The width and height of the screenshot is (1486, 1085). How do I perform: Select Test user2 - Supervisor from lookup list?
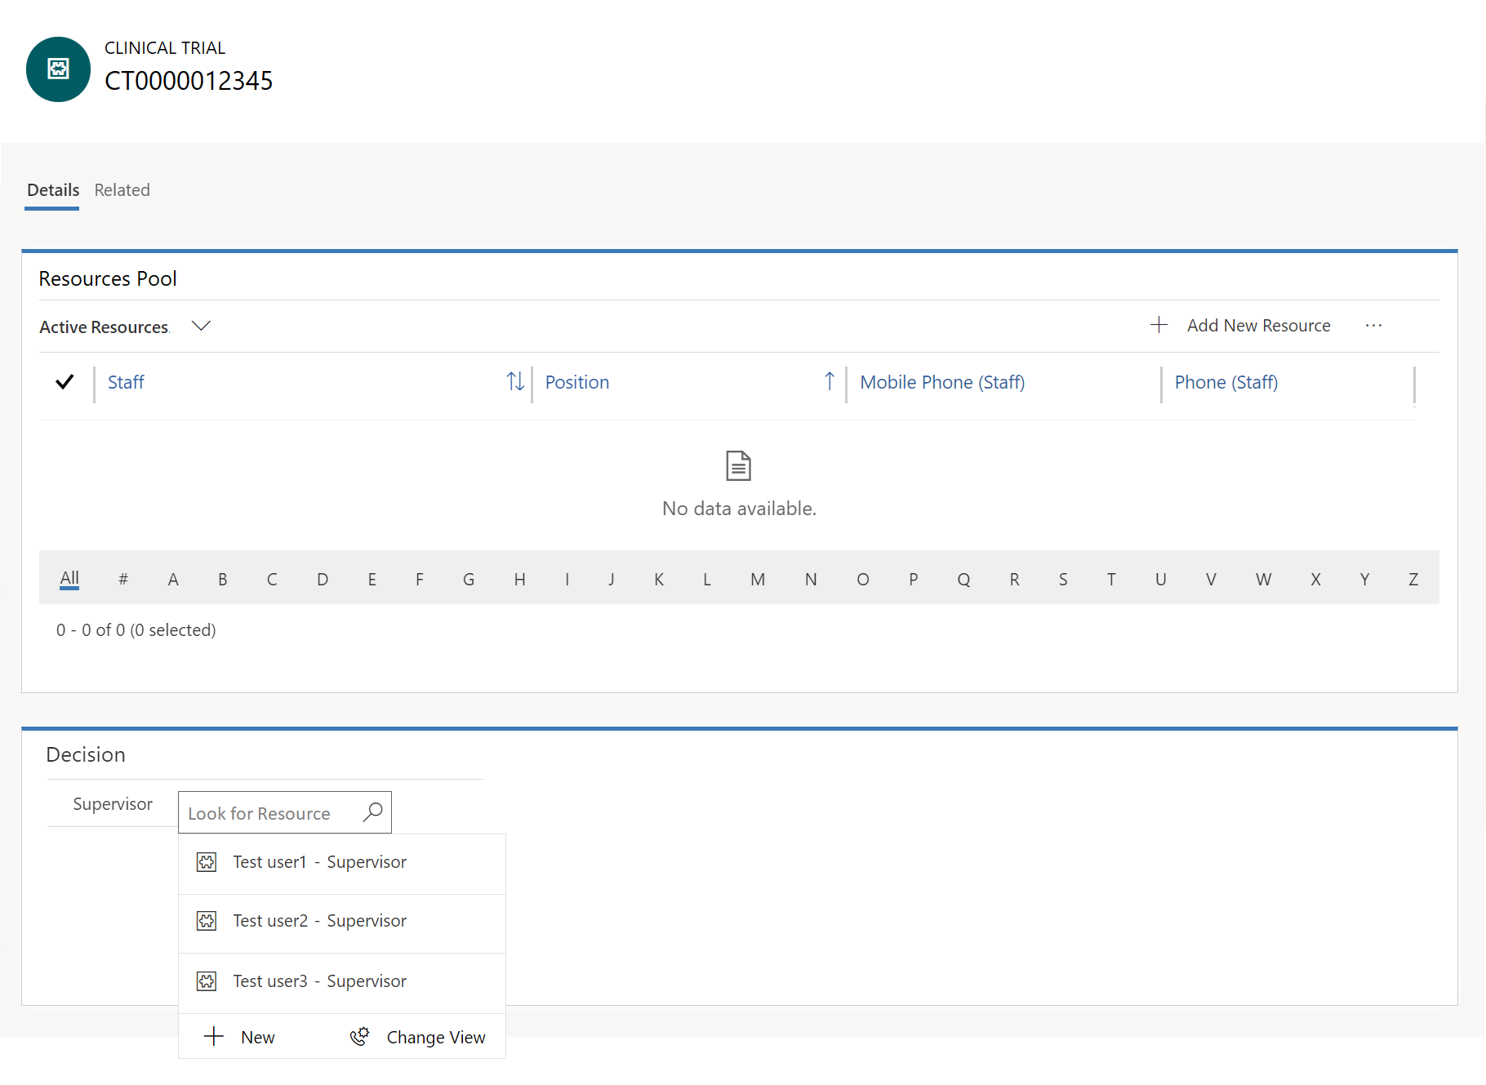click(x=319, y=921)
